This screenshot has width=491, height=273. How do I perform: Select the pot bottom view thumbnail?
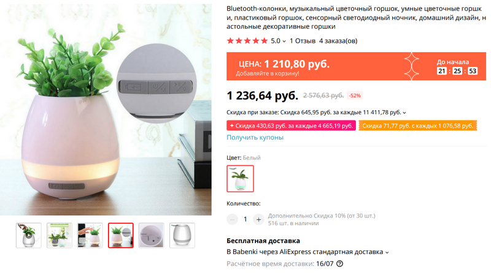(151, 236)
